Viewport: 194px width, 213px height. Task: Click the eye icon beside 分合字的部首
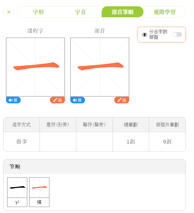pyautogui.click(x=145, y=35)
